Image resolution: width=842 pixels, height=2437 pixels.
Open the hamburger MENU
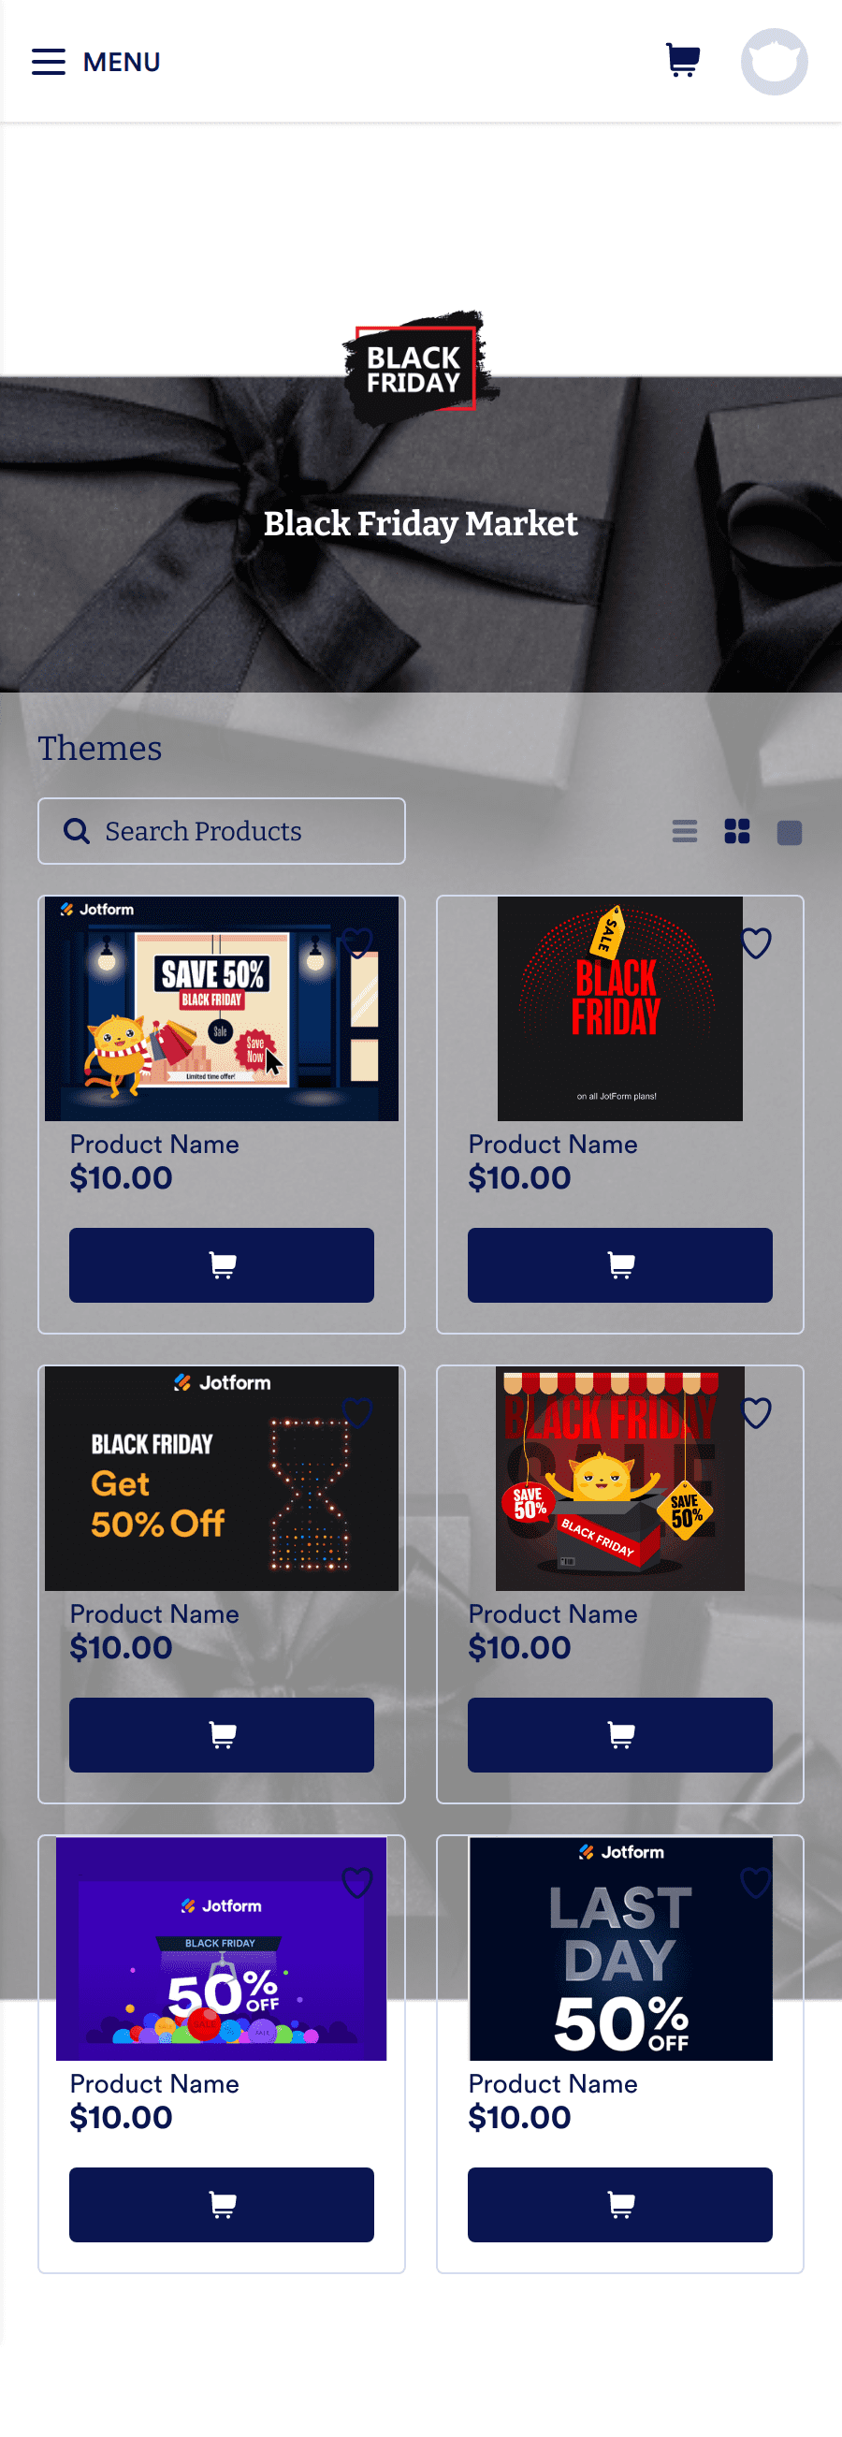[x=95, y=62]
